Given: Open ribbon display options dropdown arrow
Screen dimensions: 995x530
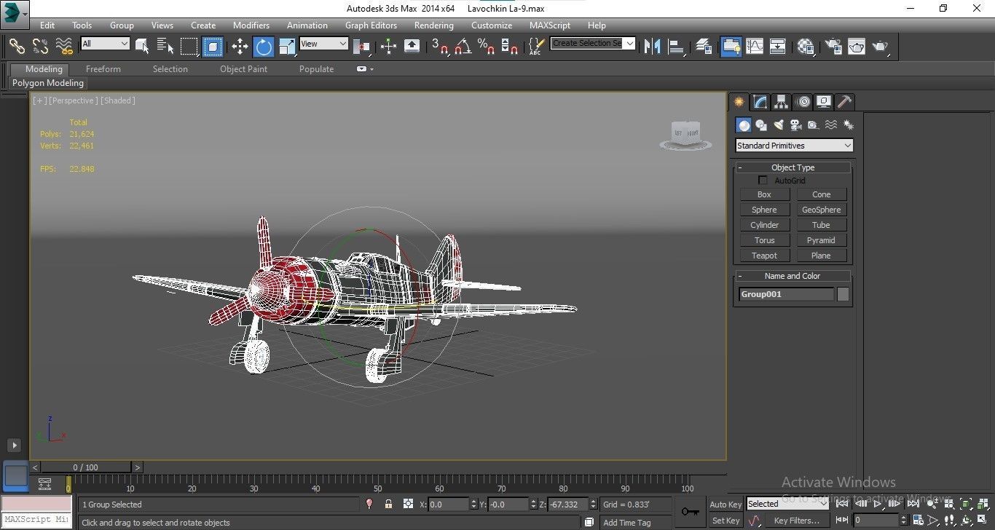Looking at the screenshot, I should (x=371, y=69).
